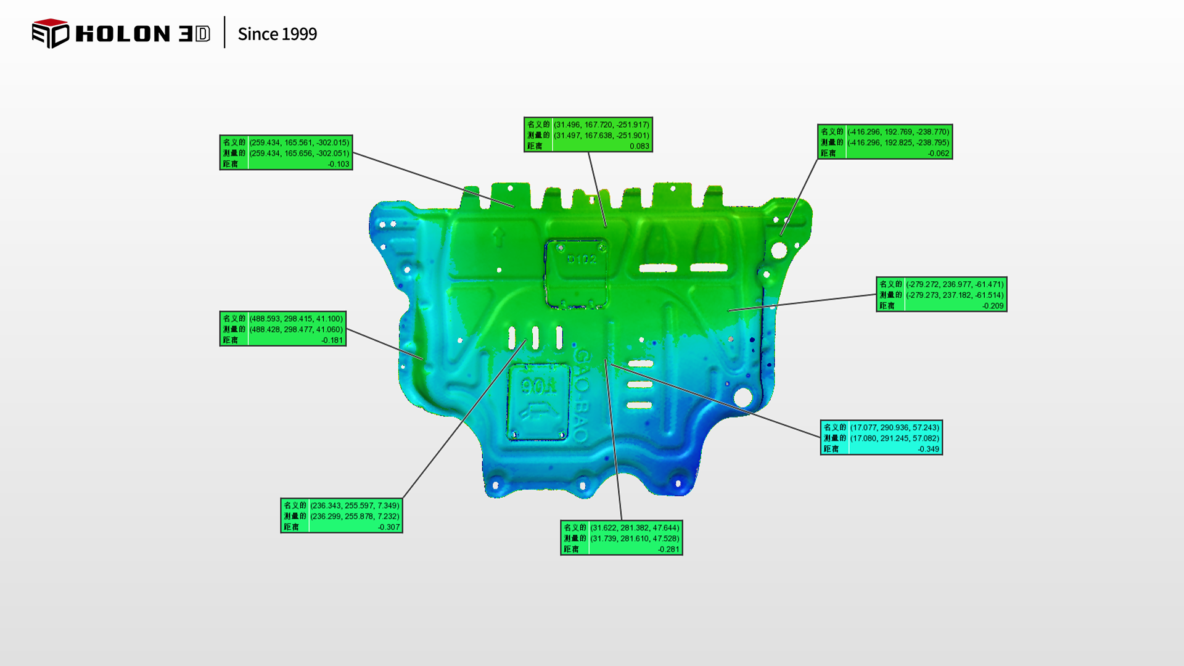This screenshot has width=1184, height=666.
Task: Click the middle of three vertical slots
Action: [535, 338]
